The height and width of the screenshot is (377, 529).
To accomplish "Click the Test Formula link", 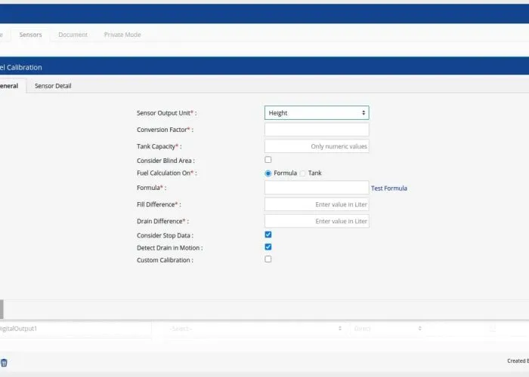I will 389,188.
